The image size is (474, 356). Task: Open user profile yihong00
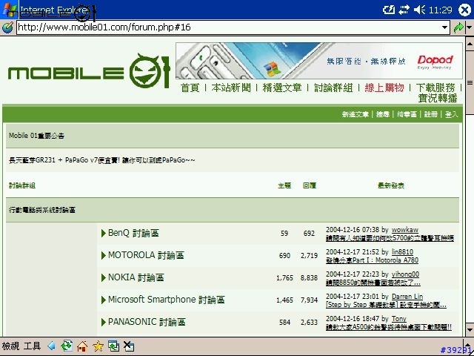click(x=405, y=274)
